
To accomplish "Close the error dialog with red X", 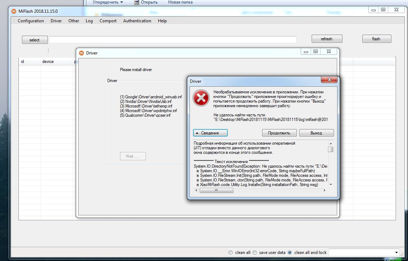I will tap(329, 80).
